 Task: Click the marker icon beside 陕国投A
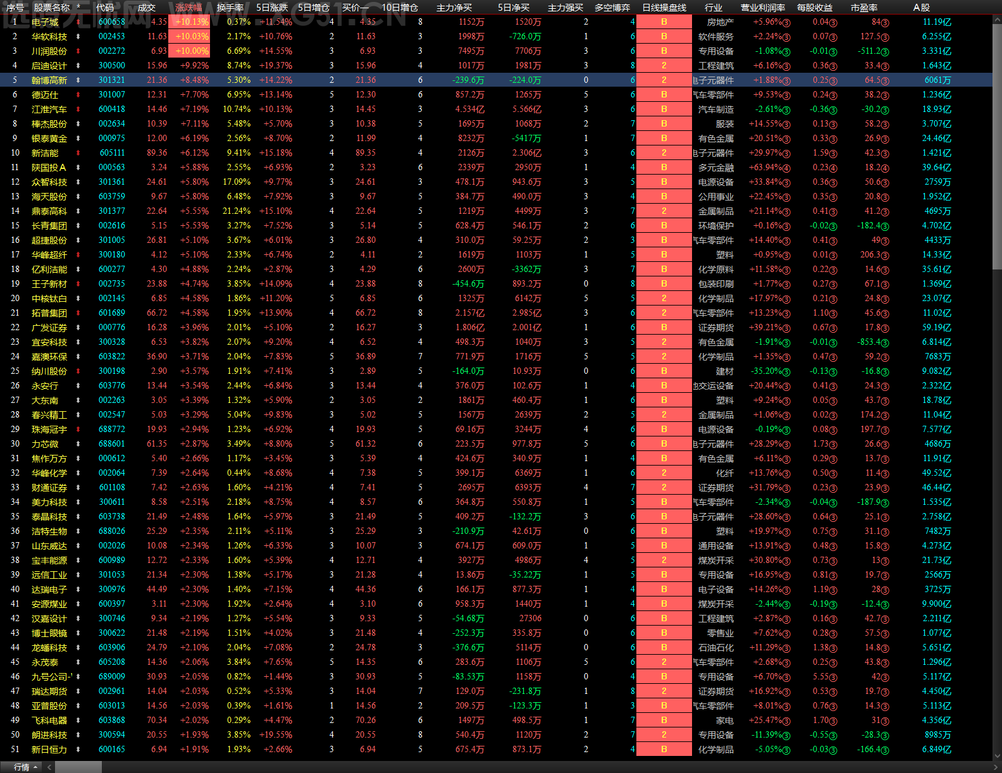pyautogui.click(x=78, y=168)
